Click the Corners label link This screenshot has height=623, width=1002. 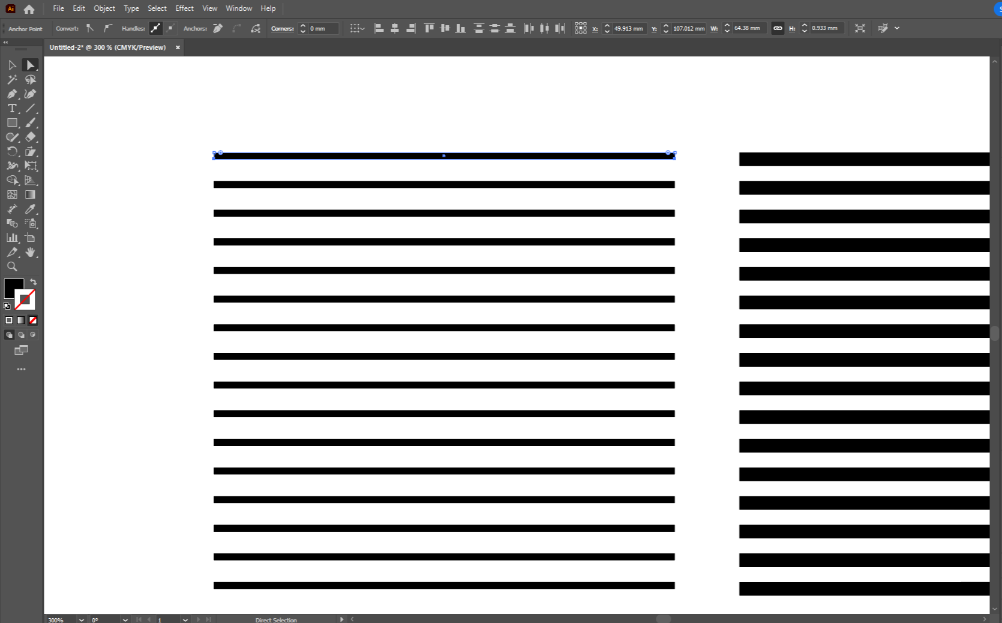(283, 29)
